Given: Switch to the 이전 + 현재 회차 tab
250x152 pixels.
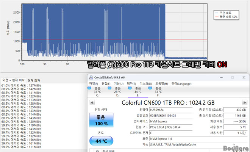Looking at the screenshot, I should 13,80.
